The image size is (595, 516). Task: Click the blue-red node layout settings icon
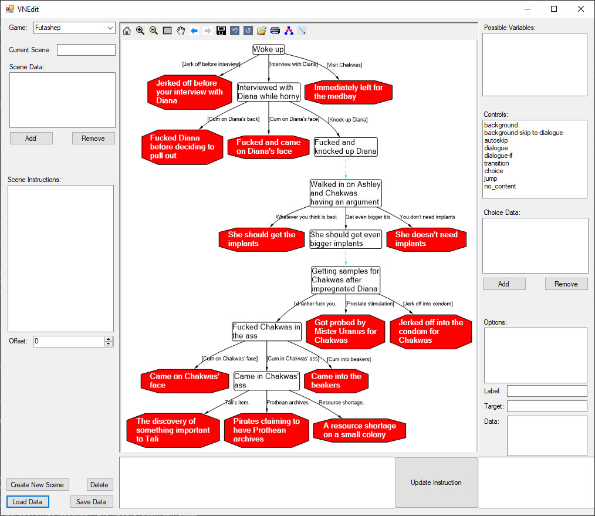289,31
